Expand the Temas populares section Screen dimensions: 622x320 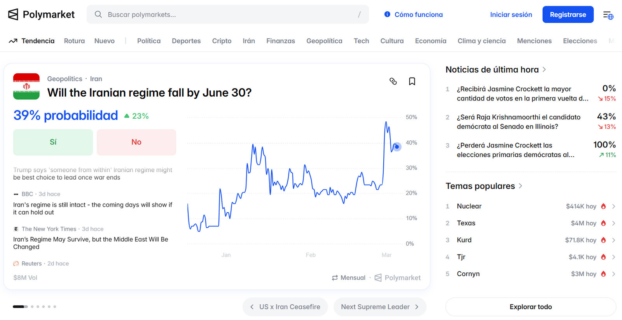click(x=521, y=186)
